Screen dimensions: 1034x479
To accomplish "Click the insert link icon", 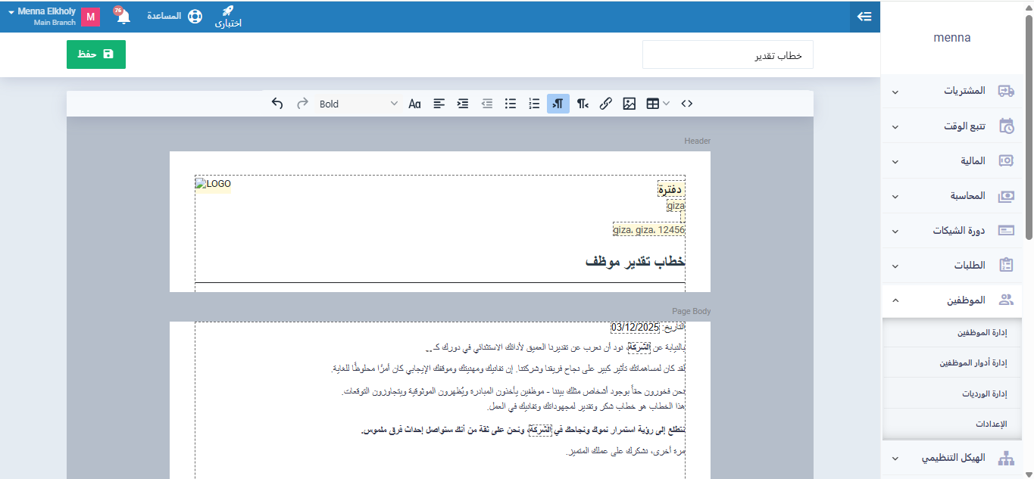I will tap(605, 104).
